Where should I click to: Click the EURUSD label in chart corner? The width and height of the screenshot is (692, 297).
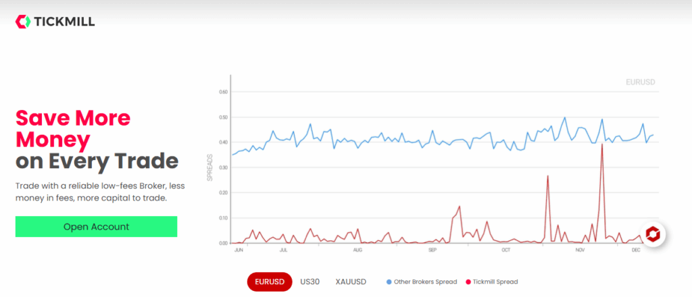pos(641,82)
